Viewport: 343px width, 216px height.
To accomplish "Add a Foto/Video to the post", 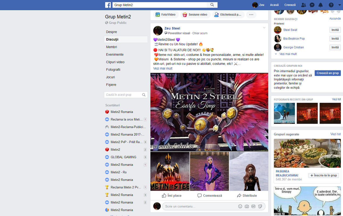I will point(166,15).
